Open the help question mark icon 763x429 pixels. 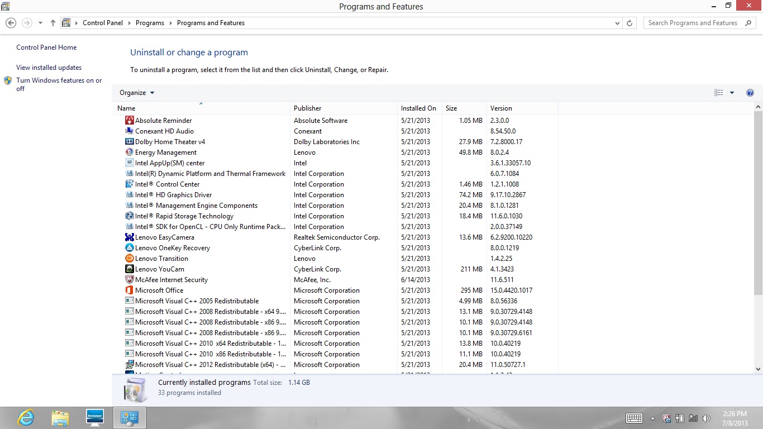coord(750,93)
